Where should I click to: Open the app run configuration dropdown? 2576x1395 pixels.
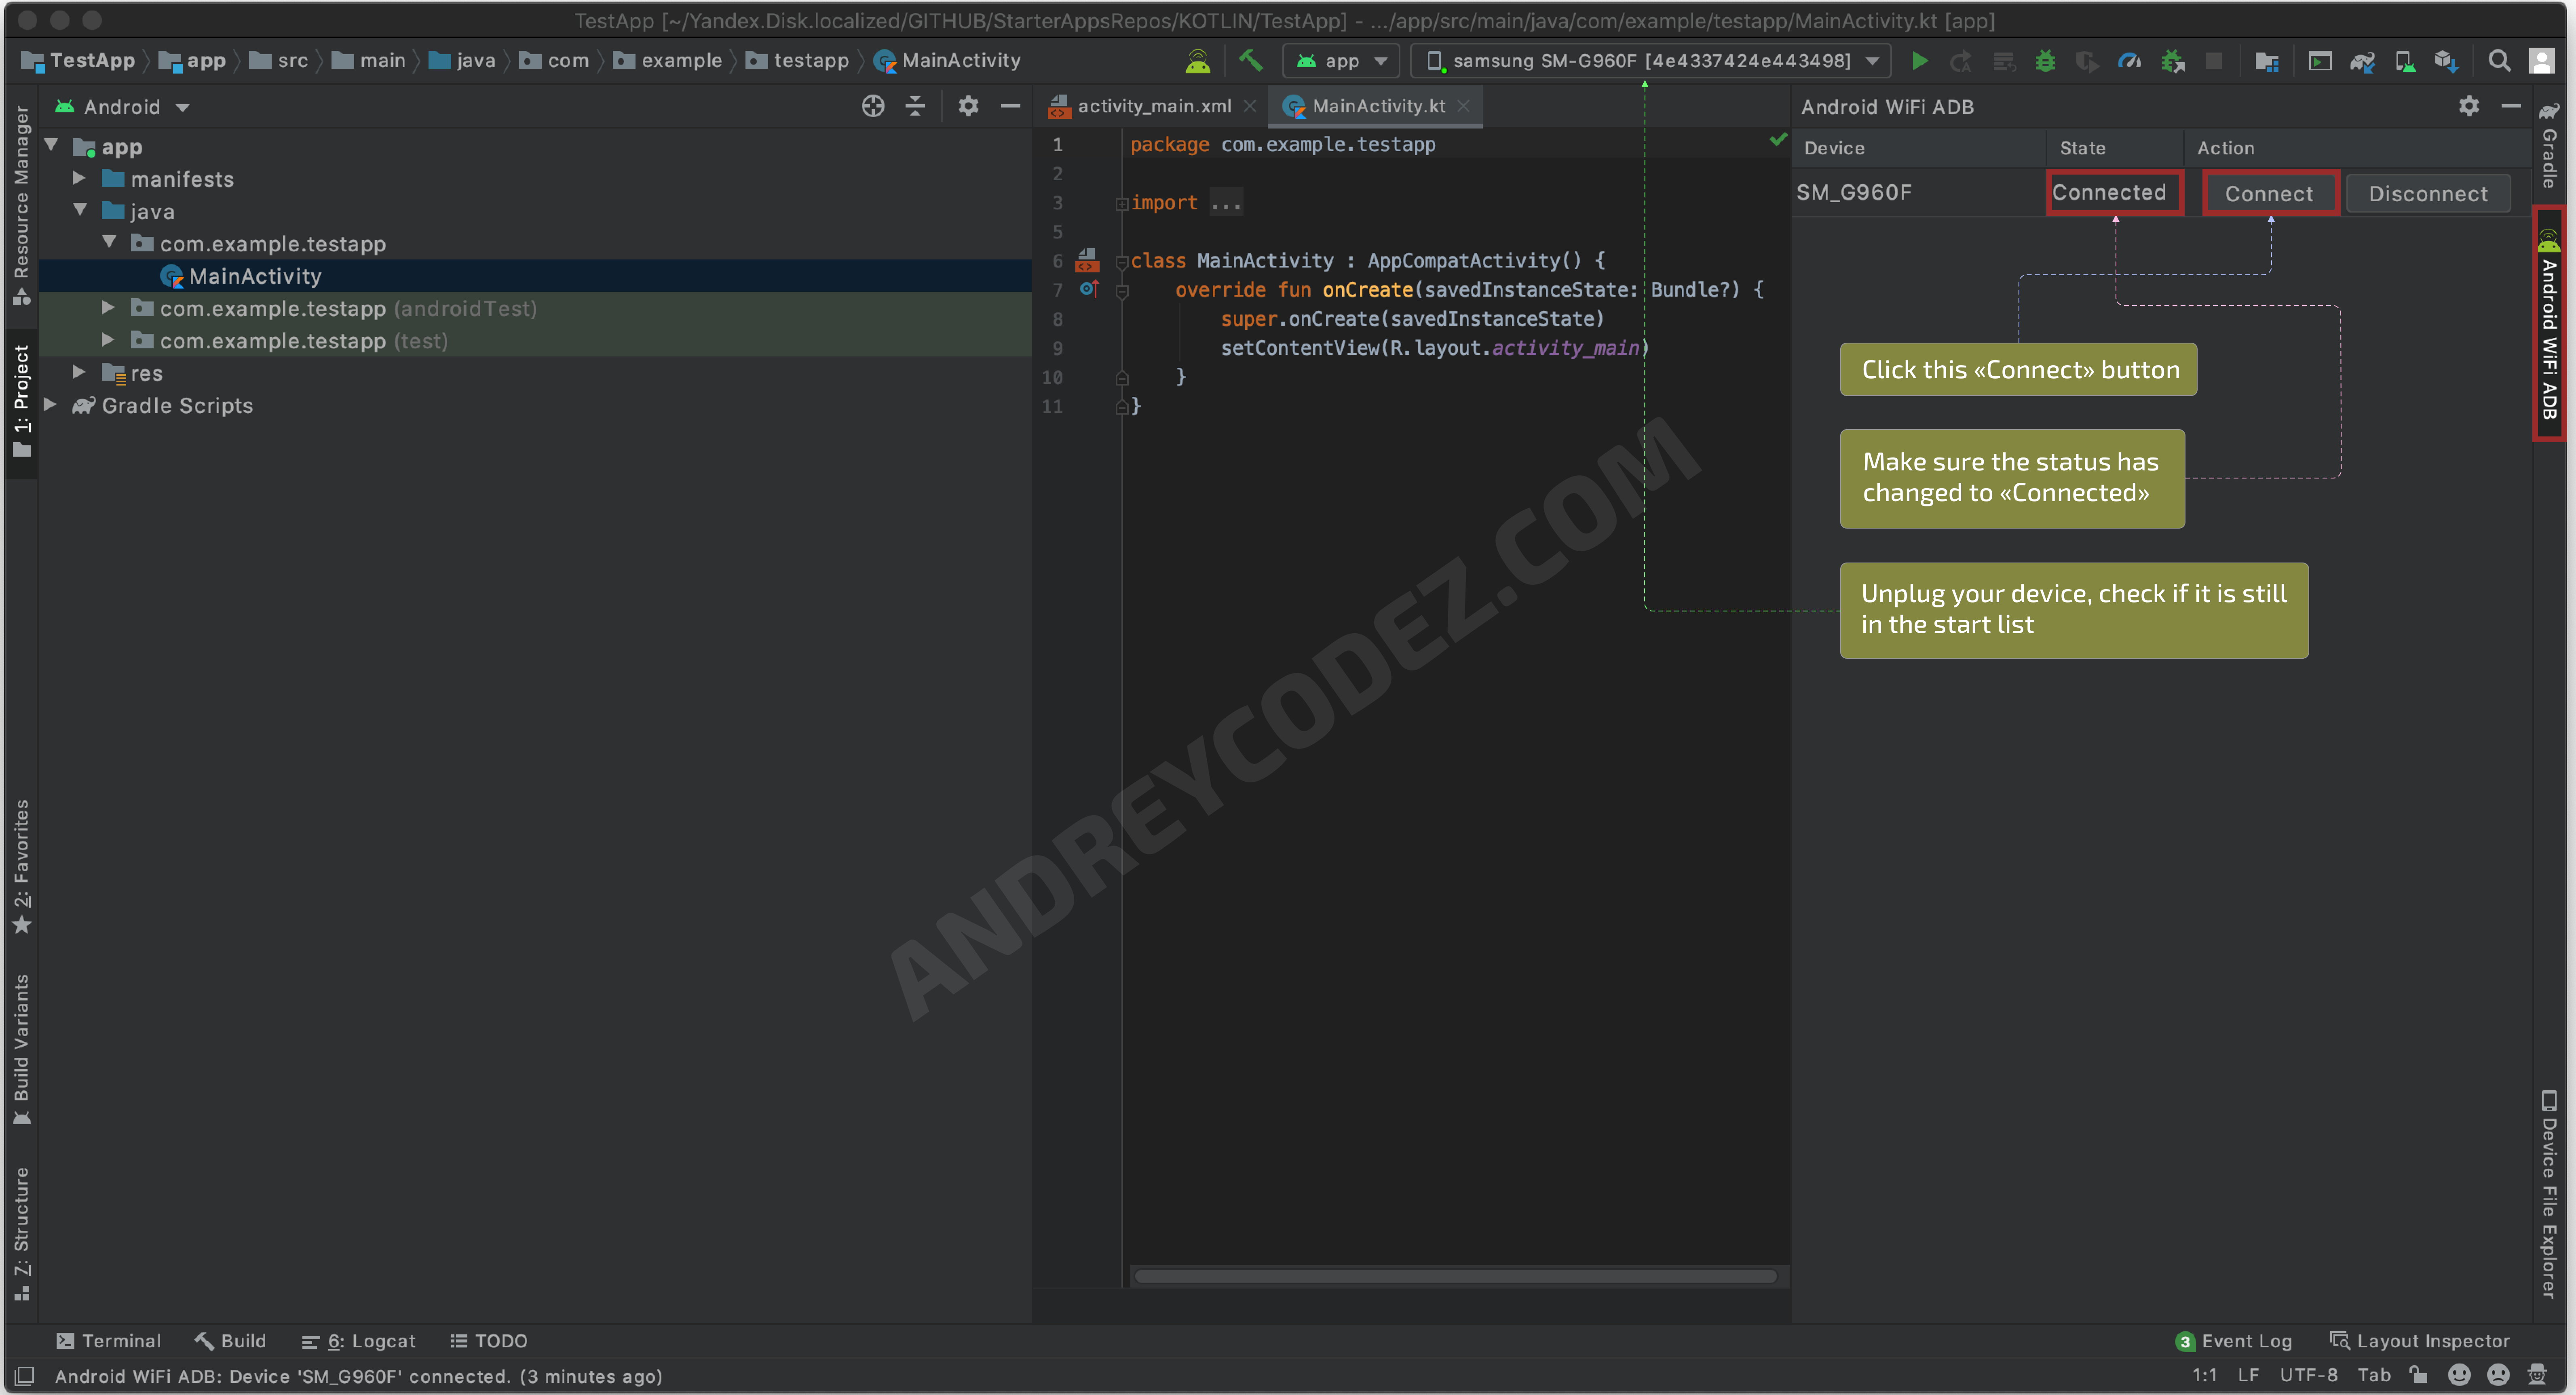click(x=1341, y=61)
